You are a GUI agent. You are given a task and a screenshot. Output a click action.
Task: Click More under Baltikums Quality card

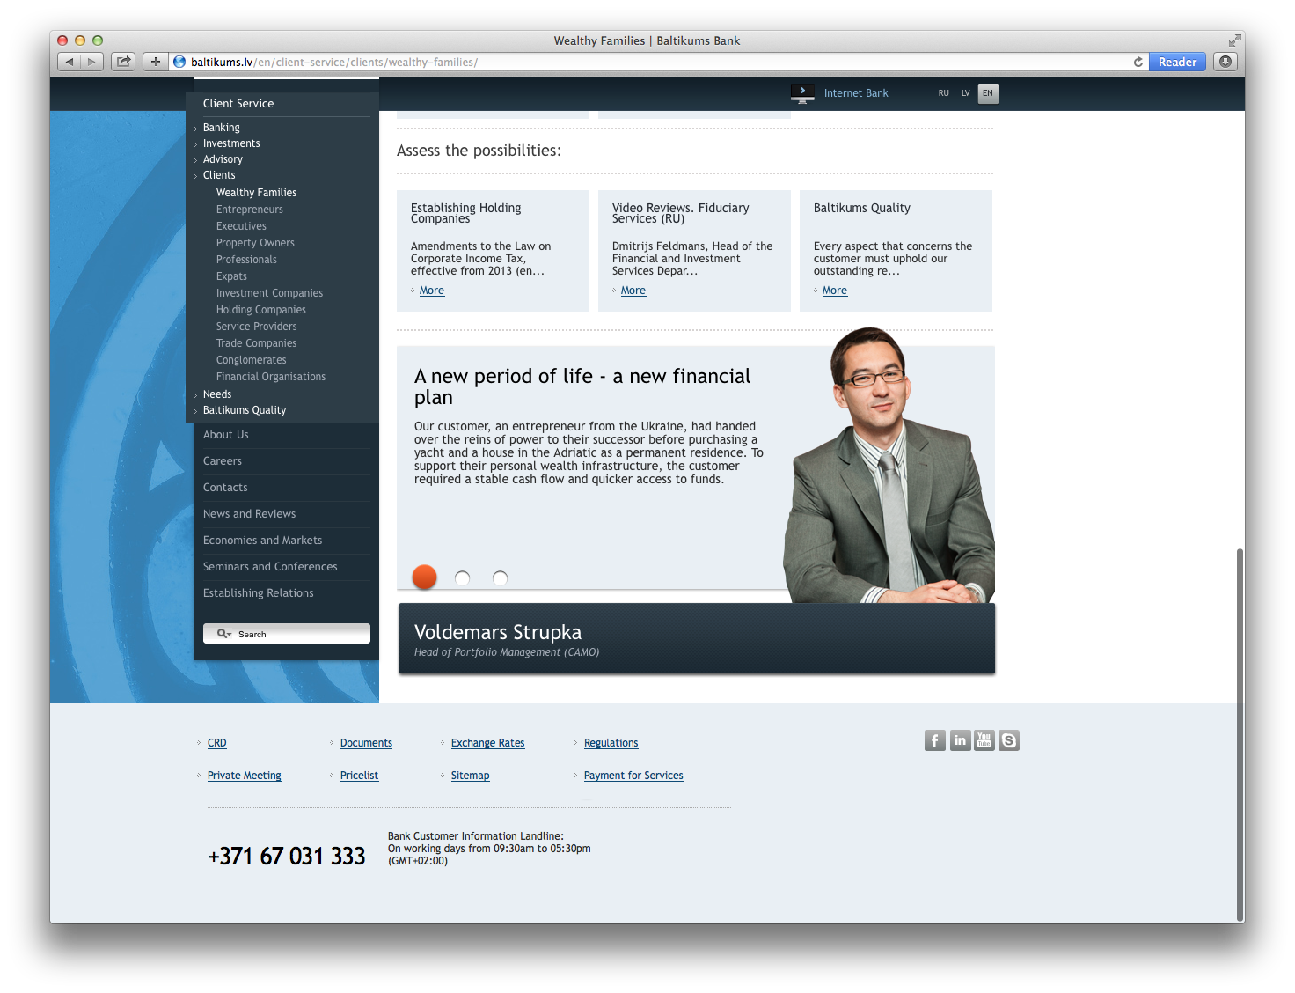coord(835,291)
